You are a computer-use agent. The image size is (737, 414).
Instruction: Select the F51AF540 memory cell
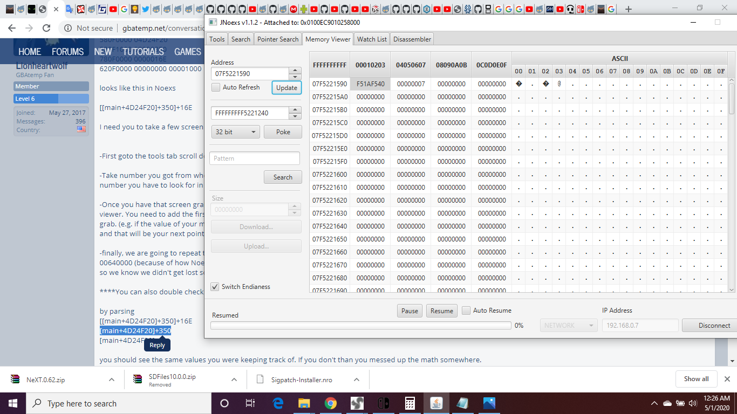pyautogui.click(x=370, y=84)
